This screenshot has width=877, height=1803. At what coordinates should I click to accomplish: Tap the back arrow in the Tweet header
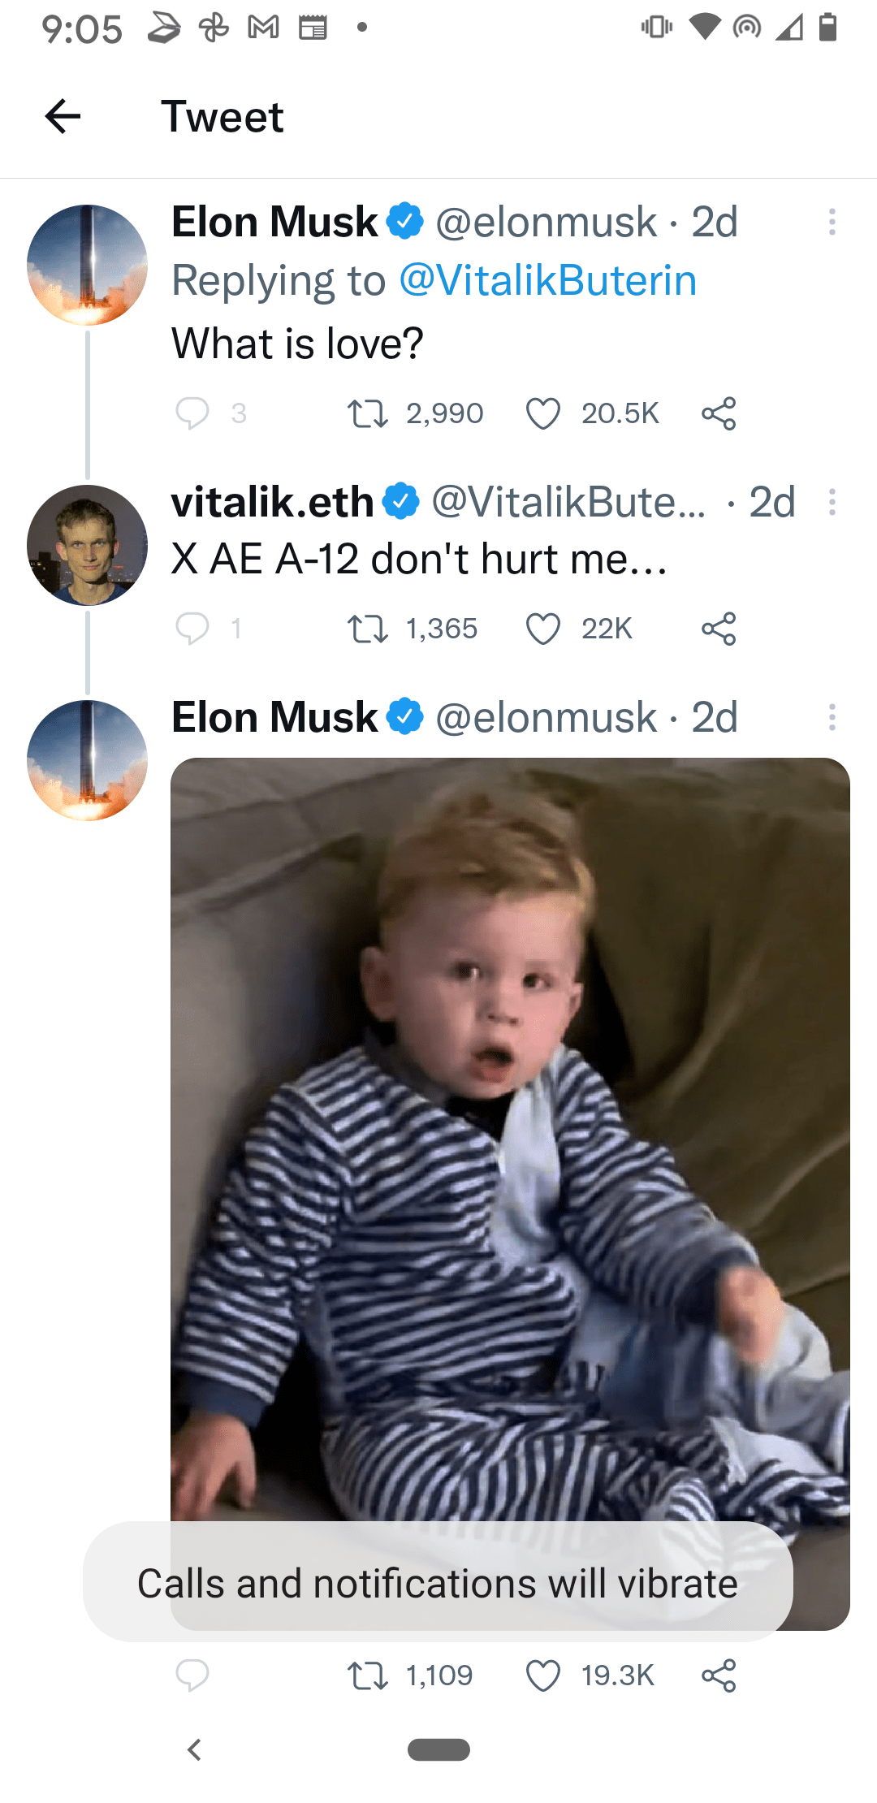pyautogui.click(x=63, y=116)
